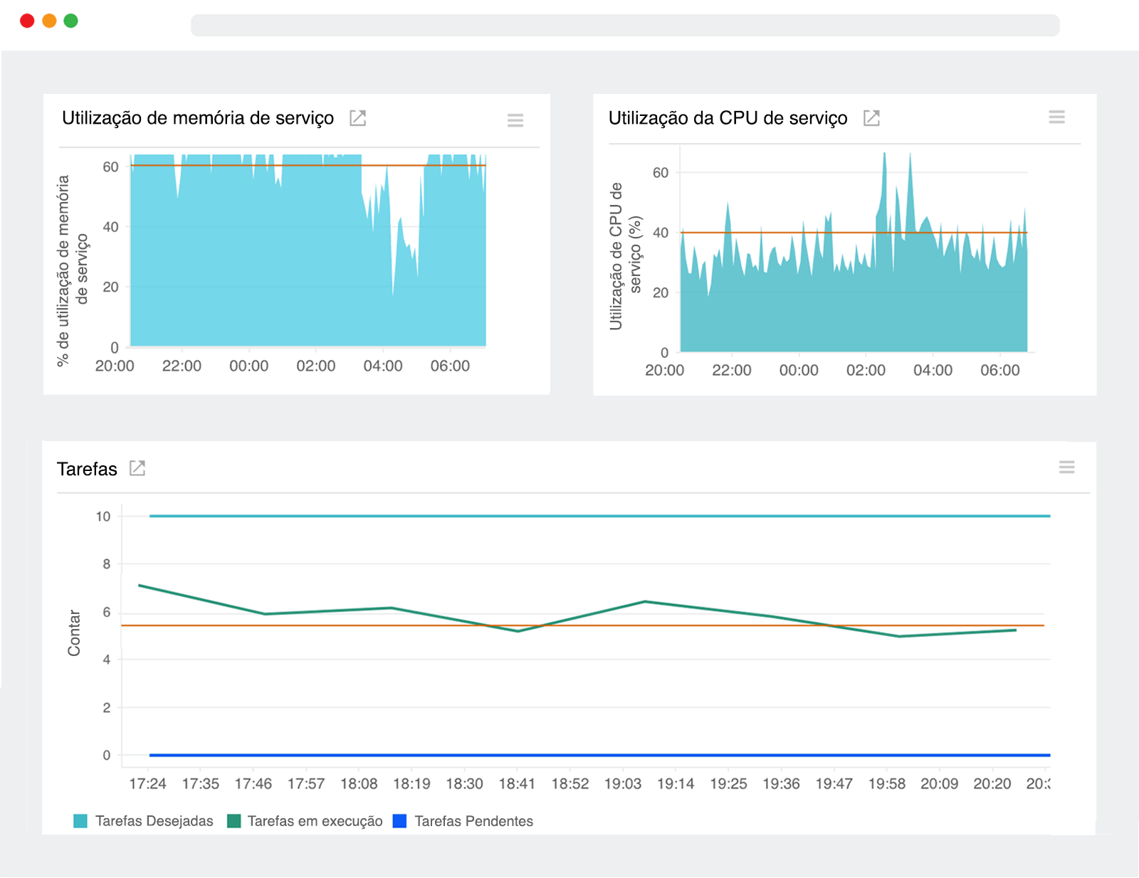Click the Tarefas Pendentes legend label
This screenshot has height=878, width=1139.
(474, 820)
